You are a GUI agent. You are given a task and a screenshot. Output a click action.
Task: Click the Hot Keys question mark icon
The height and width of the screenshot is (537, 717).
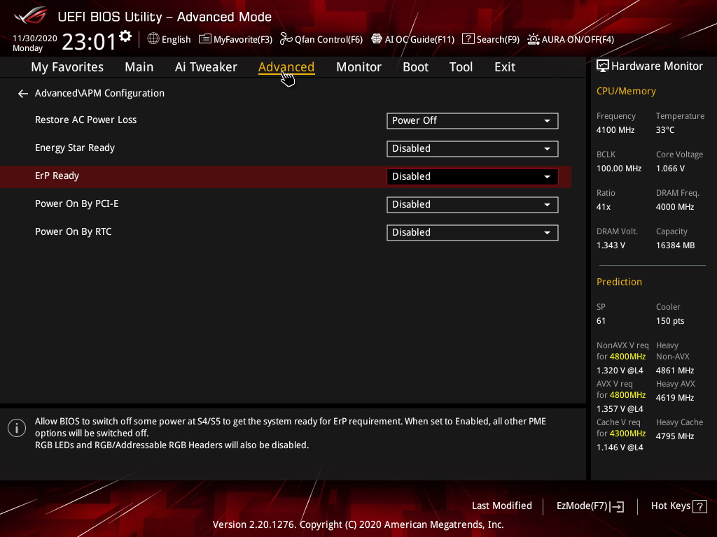click(699, 506)
